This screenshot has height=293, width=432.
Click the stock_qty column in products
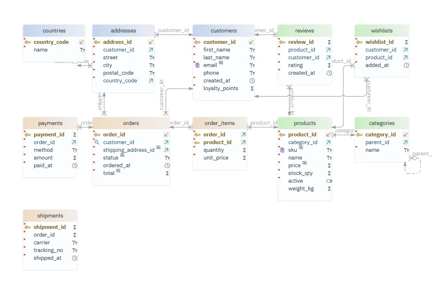tap(305, 173)
